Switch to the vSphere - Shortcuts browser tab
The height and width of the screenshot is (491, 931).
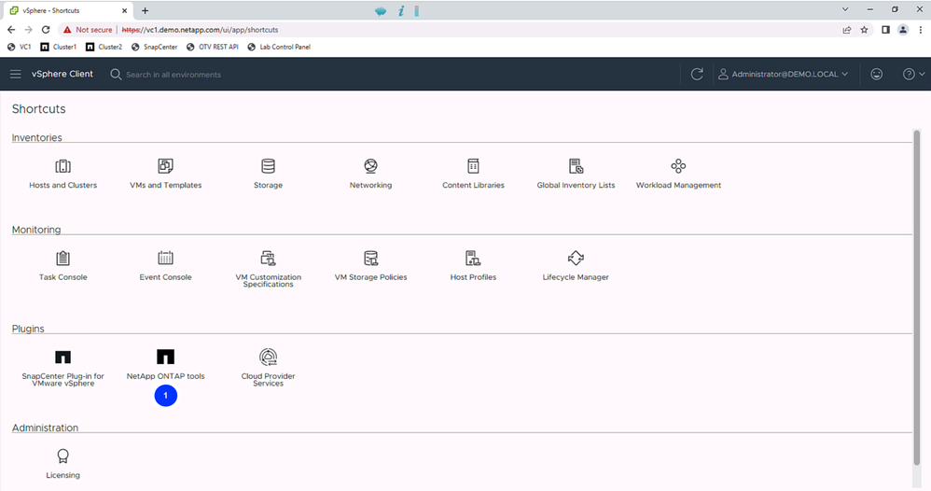[65, 10]
